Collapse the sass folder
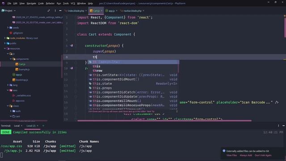This screenshot has width=286, height=161. pyautogui.click(x=8, y=90)
